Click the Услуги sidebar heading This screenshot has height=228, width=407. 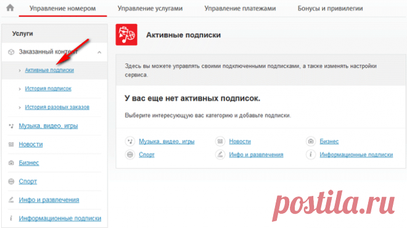[x=23, y=33]
